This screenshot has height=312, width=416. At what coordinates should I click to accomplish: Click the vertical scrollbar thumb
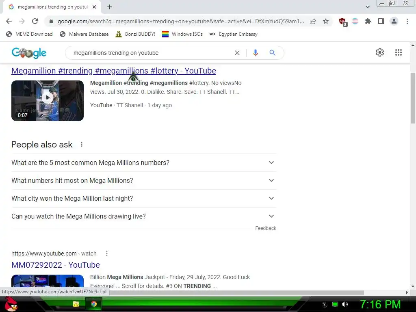(x=413, y=98)
